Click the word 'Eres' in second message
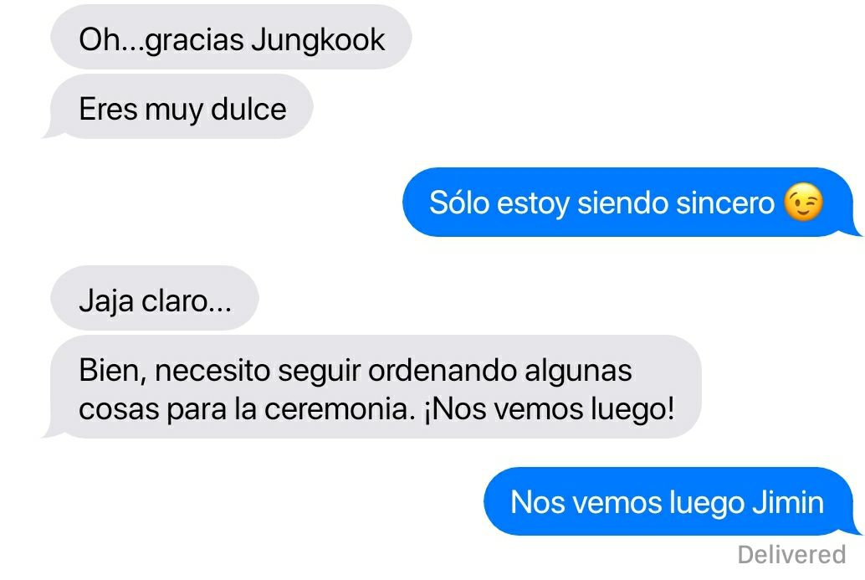Screen dimensions: 865x580 coord(108,108)
